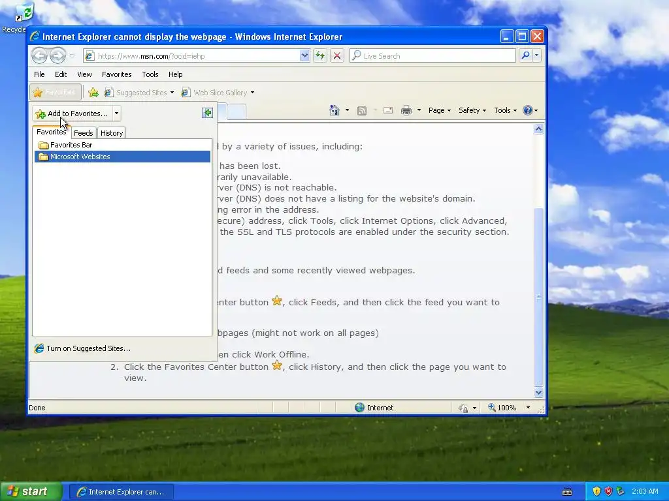Click the network connection tray icon

click(621, 492)
